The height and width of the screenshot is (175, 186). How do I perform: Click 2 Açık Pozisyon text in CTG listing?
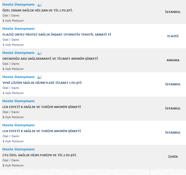point(13,165)
